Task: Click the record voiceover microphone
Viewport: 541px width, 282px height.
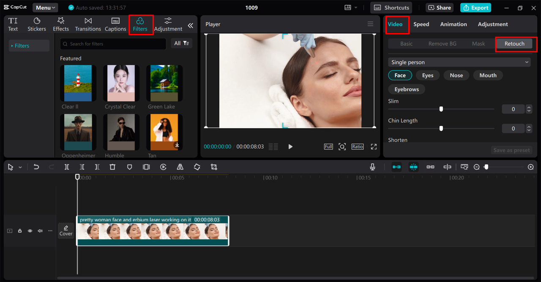Action: pos(372,167)
